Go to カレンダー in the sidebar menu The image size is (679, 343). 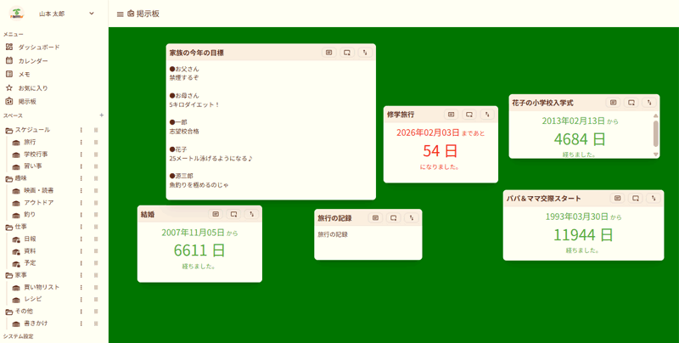click(x=33, y=60)
